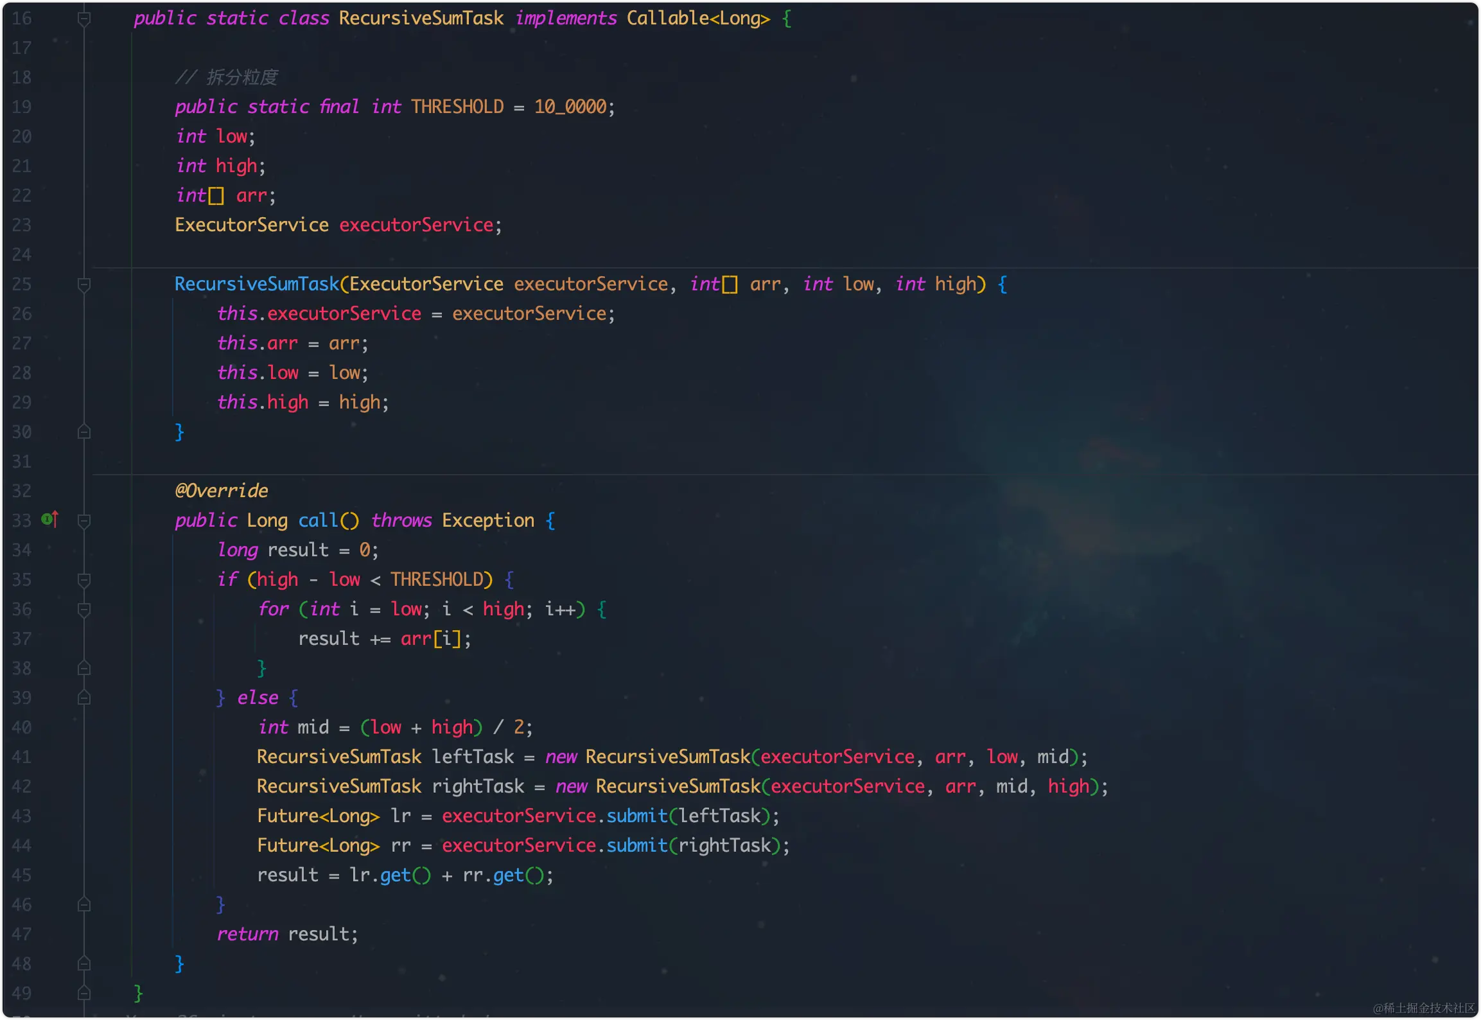Place the cursor on return result statement
The height and width of the screenshot is (1020, 1481).
click(287, 934)
